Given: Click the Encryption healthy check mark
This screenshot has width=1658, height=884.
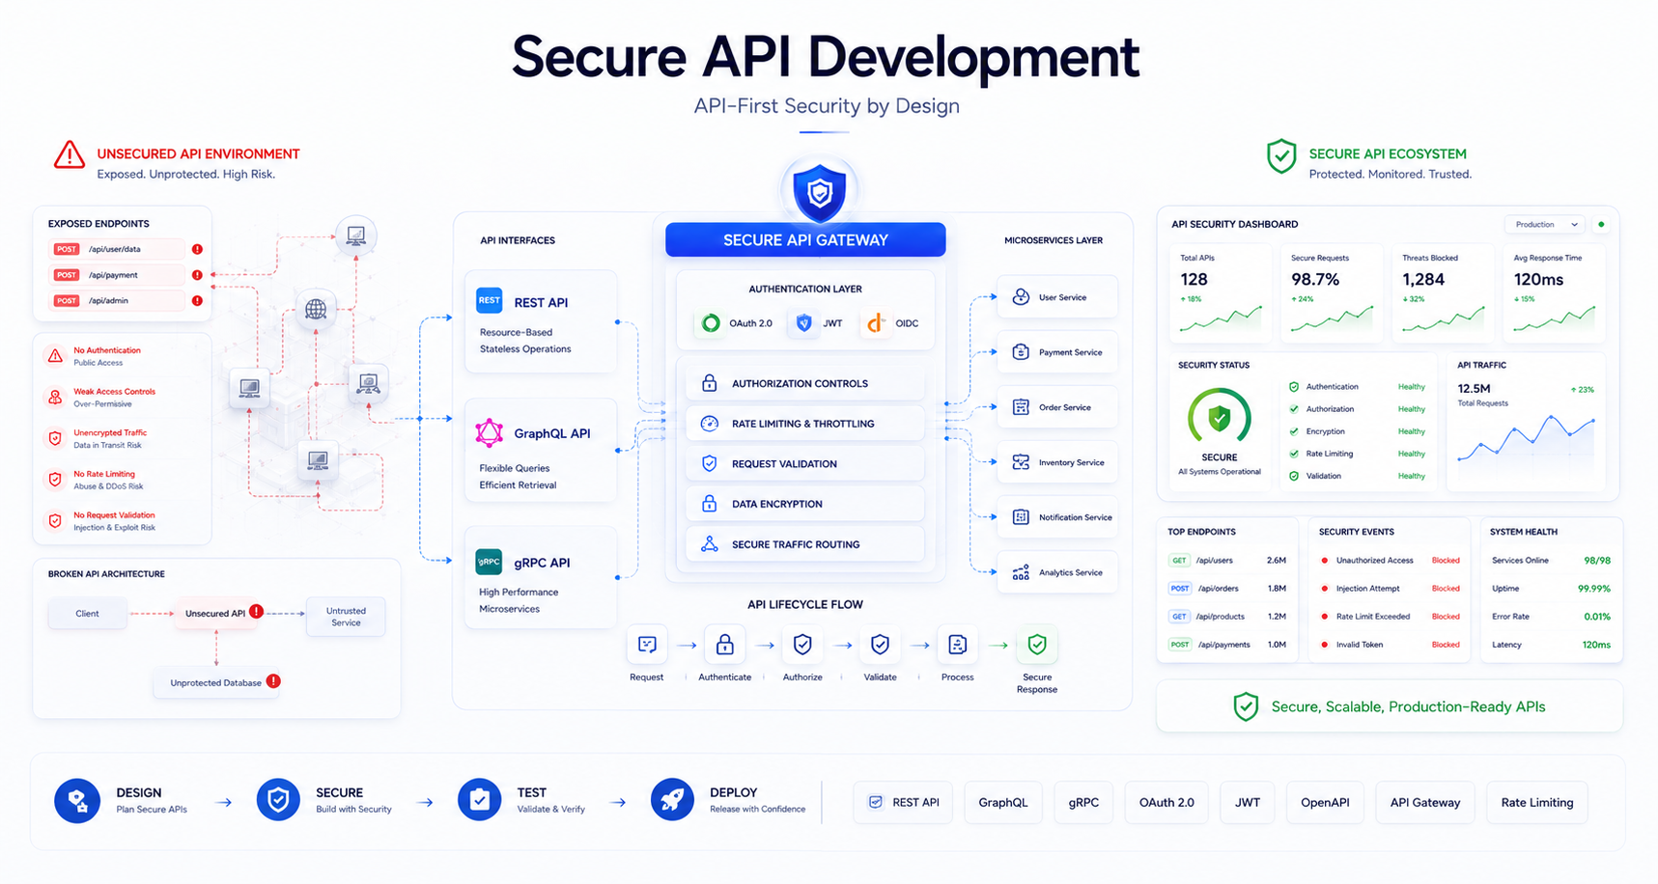Looking at the screenshot, I should 1294,431.
